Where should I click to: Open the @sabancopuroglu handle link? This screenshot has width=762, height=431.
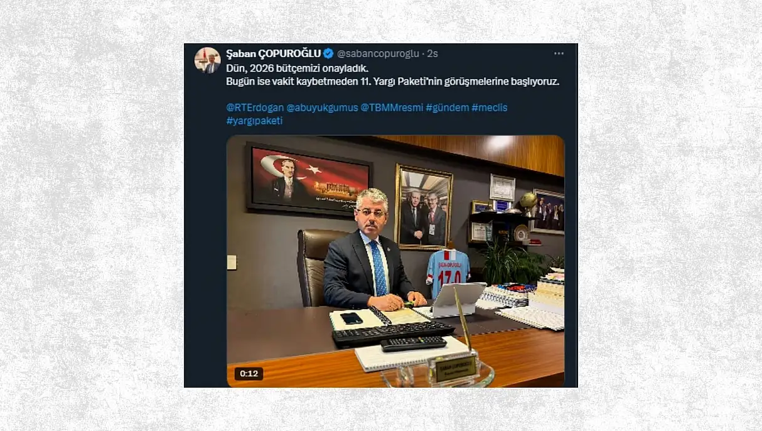(x=378, y=53)
